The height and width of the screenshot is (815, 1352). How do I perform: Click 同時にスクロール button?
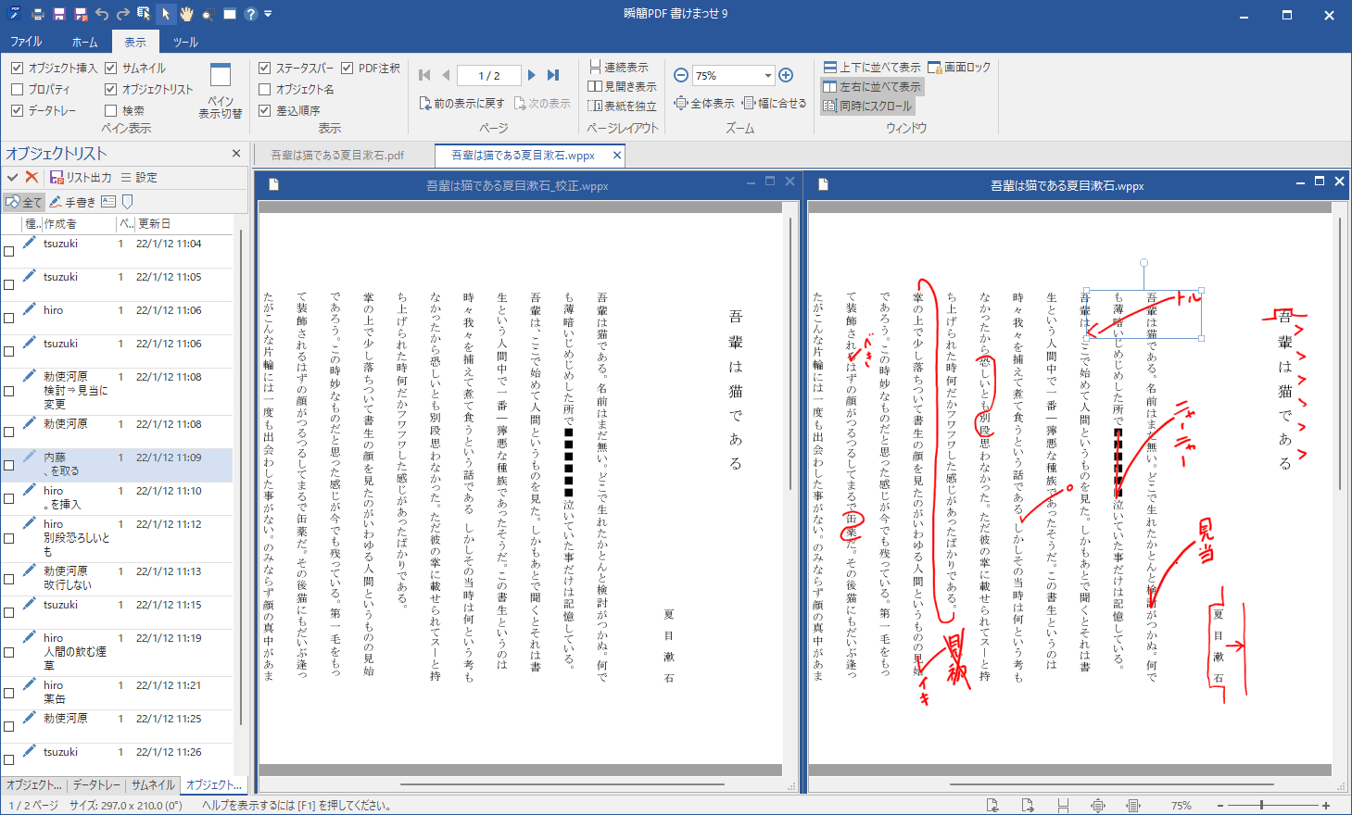point(867,106)
